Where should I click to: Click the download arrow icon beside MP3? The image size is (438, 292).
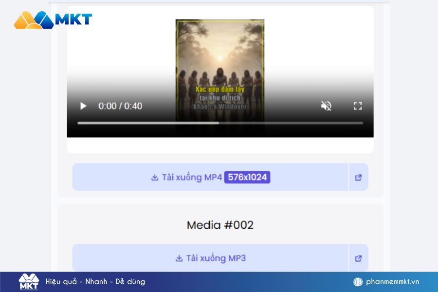click(179, 258)
